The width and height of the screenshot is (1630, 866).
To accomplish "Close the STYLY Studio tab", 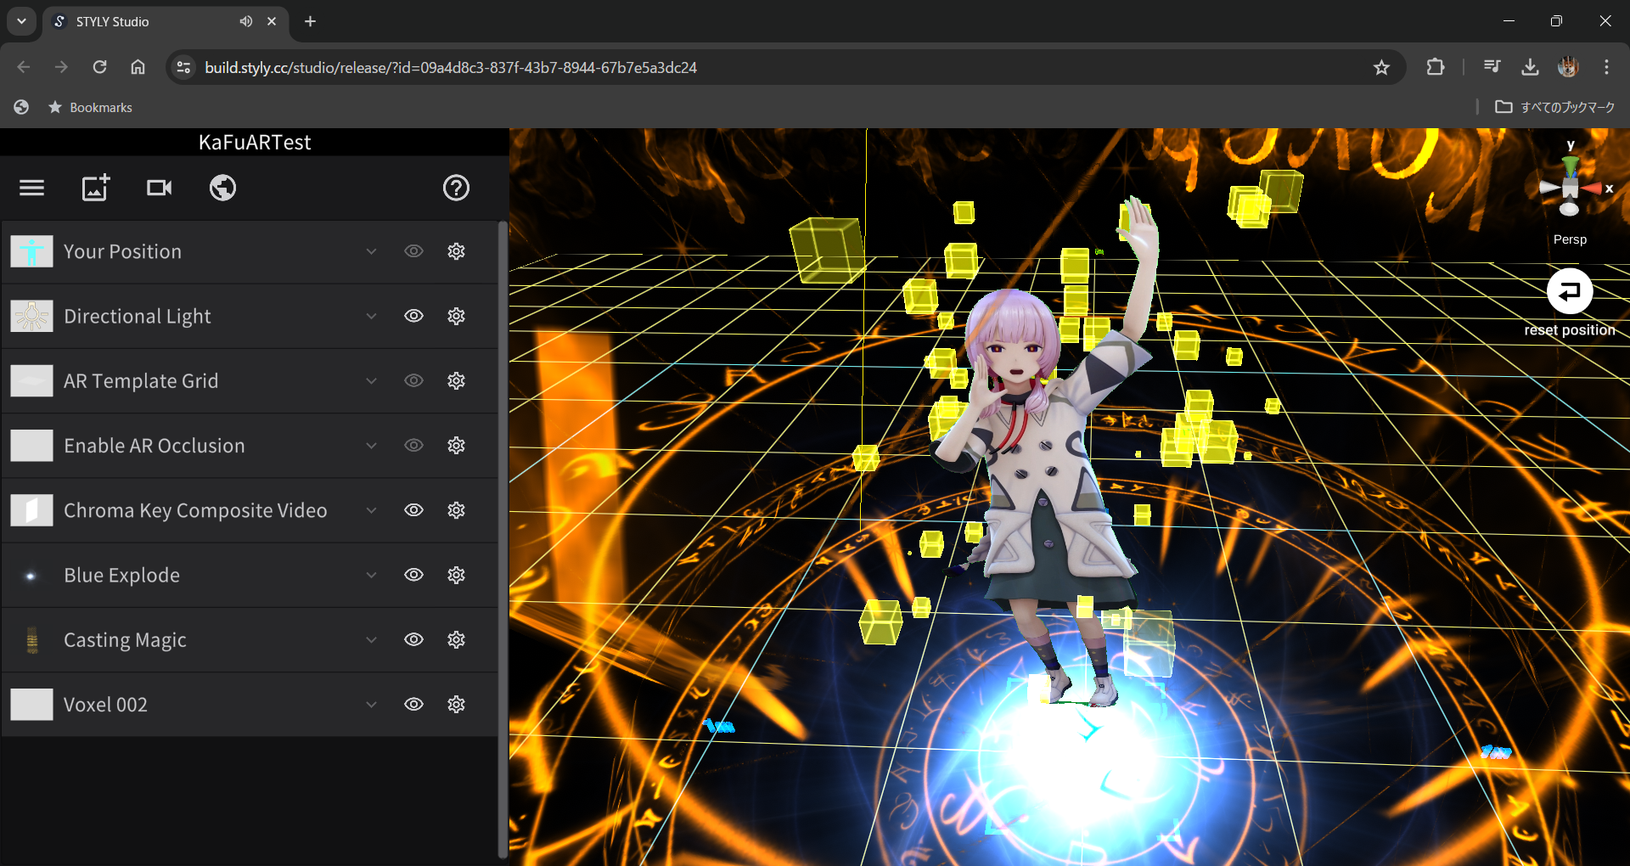I will pyautogui.click(x=272, y=21).
